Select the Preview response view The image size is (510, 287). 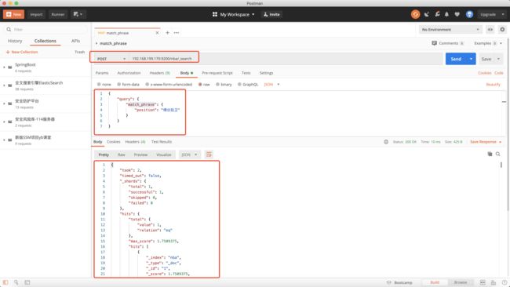pyautogui.click(x=140, y=154)
